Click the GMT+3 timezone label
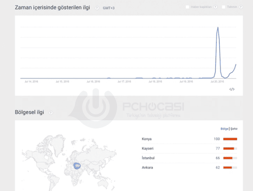The width and height of the screenshot is (253, 191). (x=109, y=8)
